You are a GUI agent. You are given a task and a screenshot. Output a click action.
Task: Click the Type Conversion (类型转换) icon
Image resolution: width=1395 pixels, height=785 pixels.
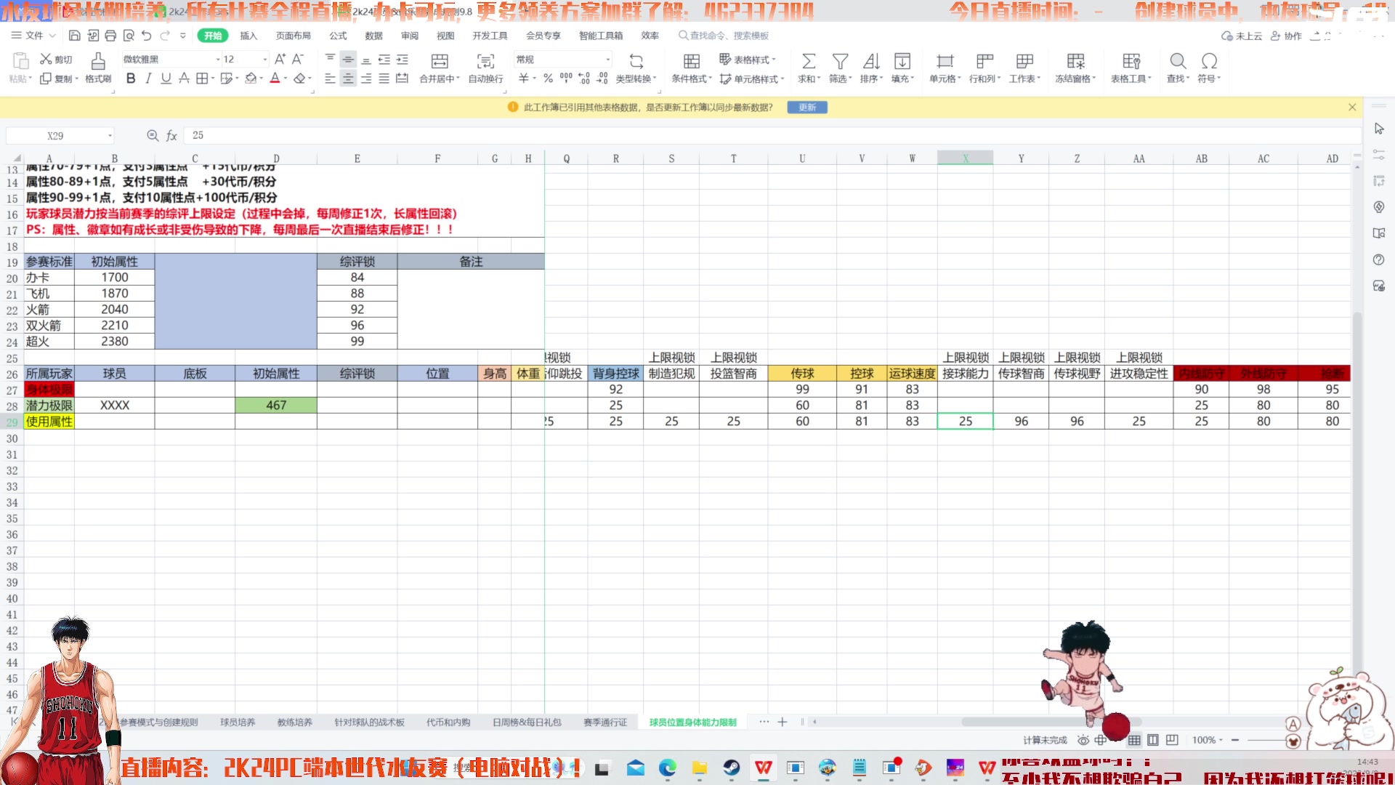coord(636,61)
